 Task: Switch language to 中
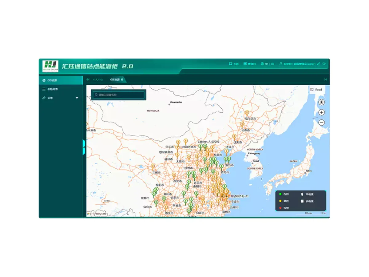point(266,64)
